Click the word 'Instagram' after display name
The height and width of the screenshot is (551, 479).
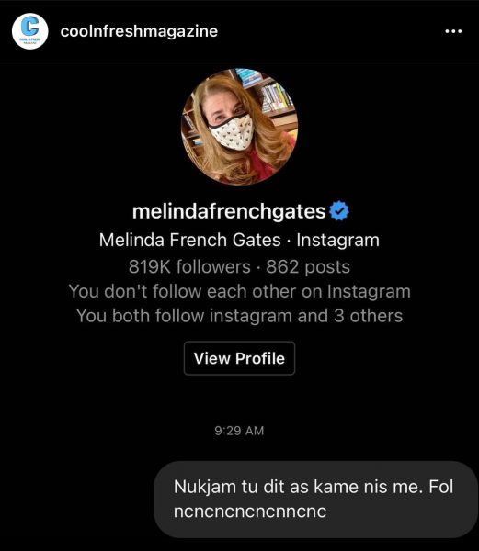coord(338,241)
